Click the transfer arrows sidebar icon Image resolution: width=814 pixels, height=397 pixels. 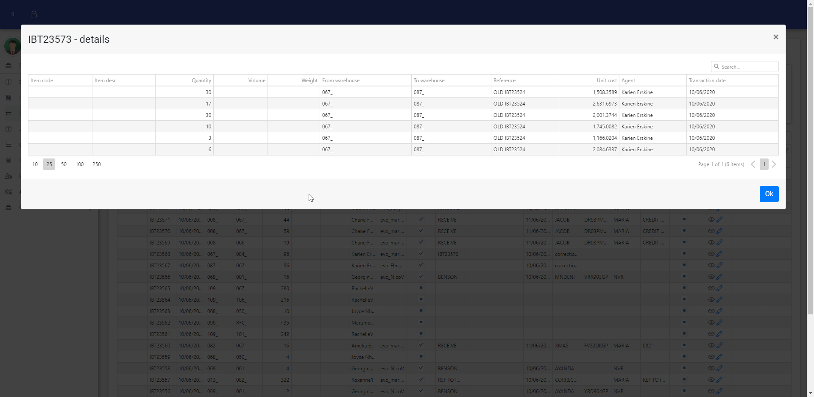8,113
